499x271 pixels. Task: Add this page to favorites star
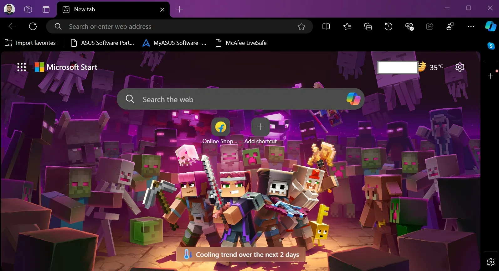pos(301,27)
